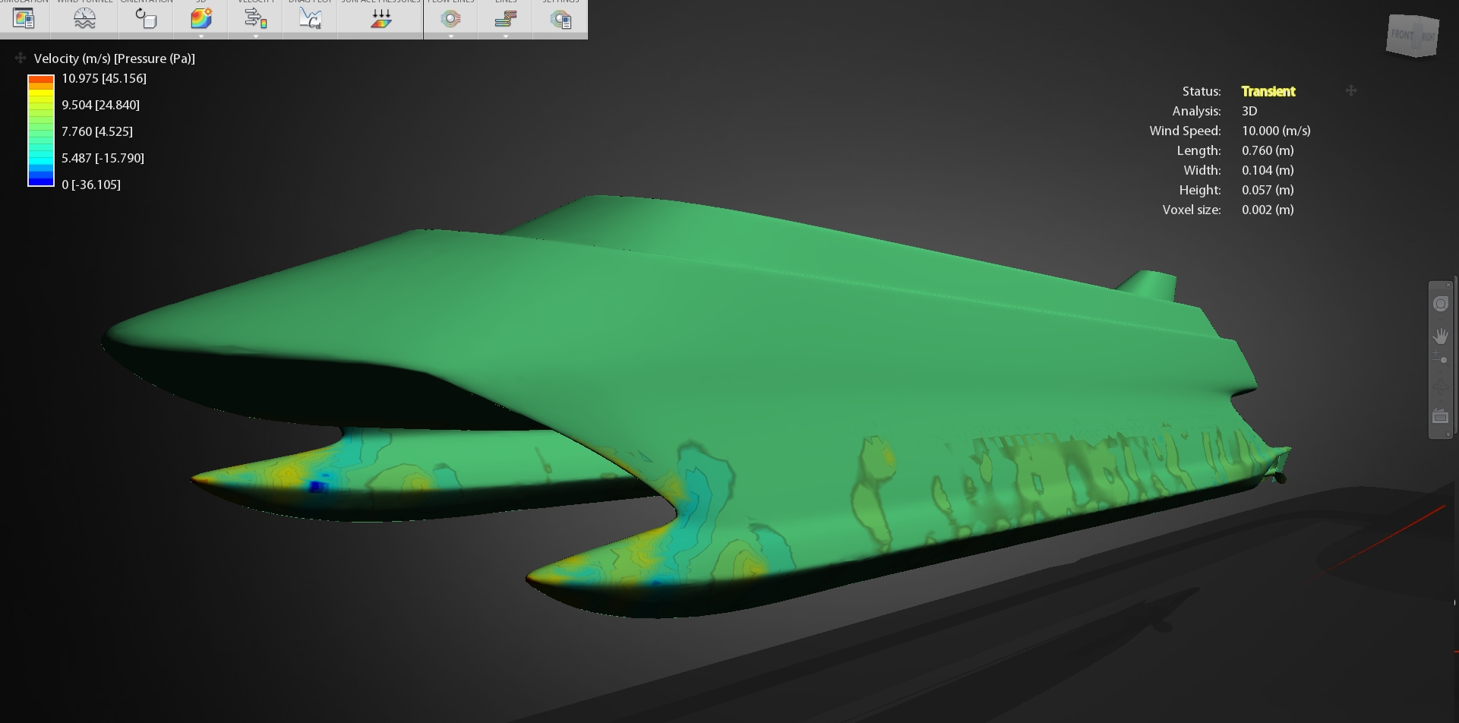Click the Wind Speed: label
This screenshot has height=723, width=1459.
point(1185,131)
